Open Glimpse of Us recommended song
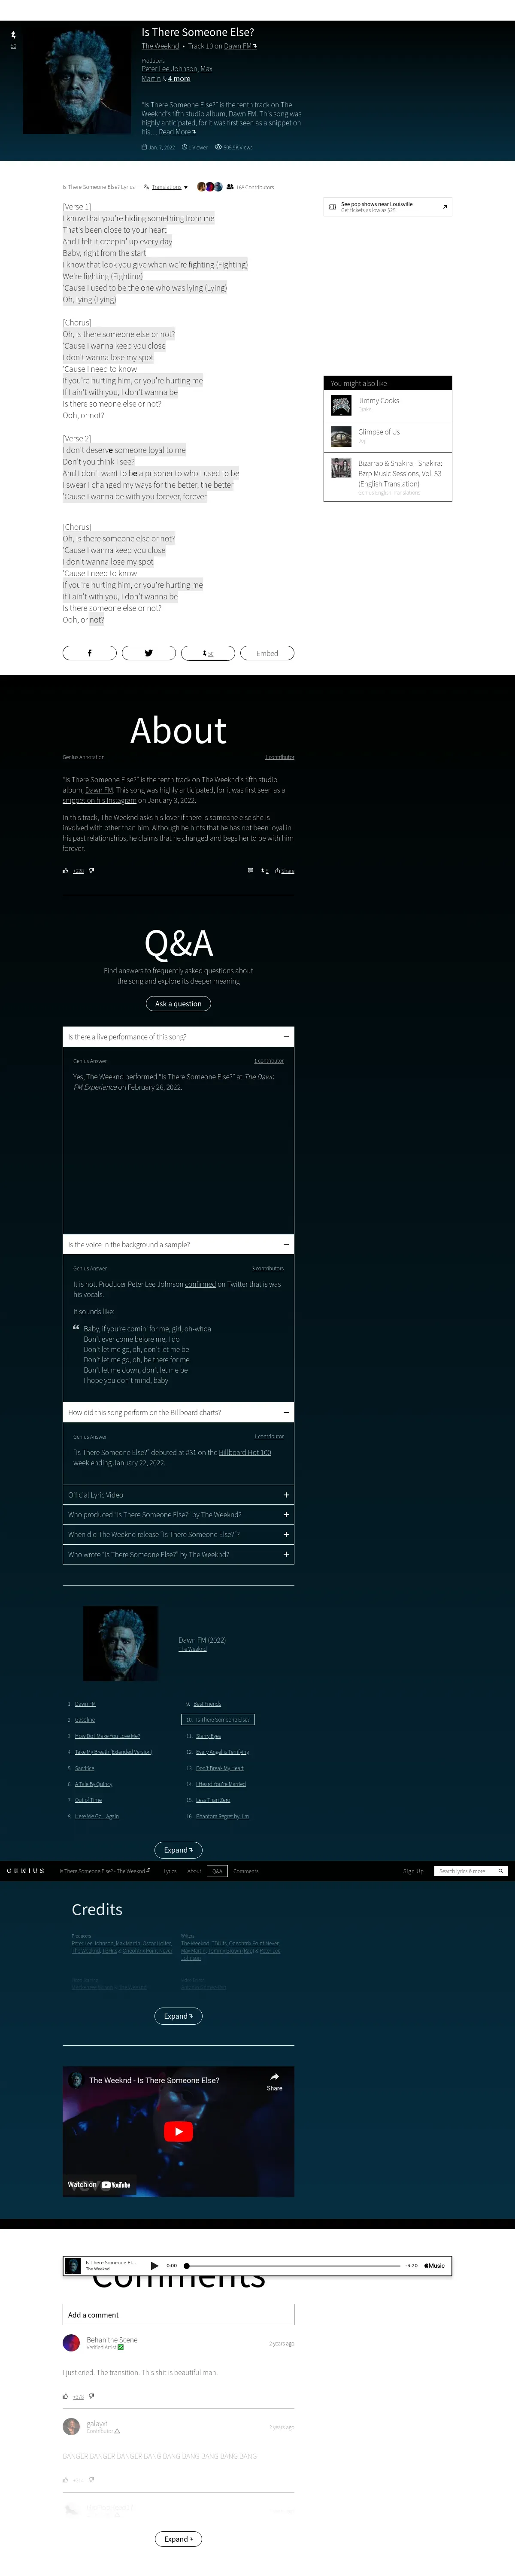Screen dimensions: 515x2576 pyautogui.click(x=388, y=436)
